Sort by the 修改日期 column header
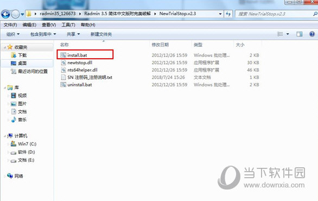 click(x=160, y=45)
